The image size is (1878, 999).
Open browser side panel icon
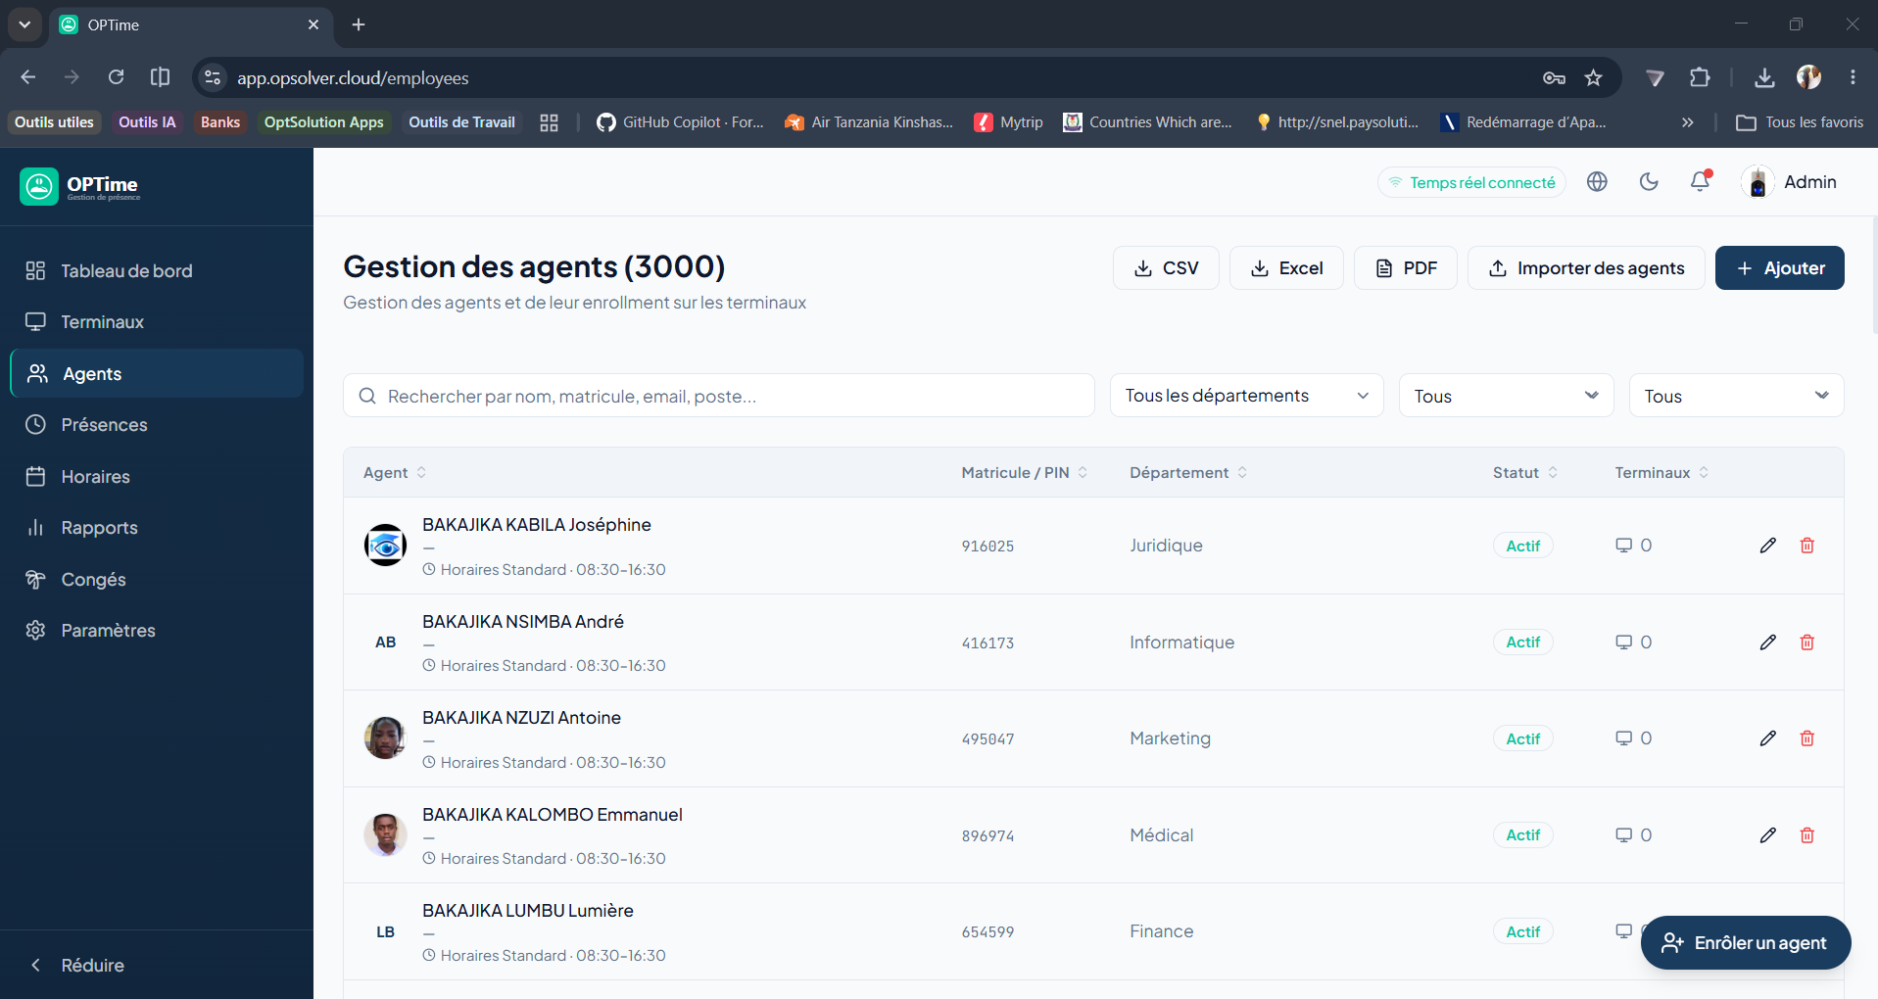point(160,77)
